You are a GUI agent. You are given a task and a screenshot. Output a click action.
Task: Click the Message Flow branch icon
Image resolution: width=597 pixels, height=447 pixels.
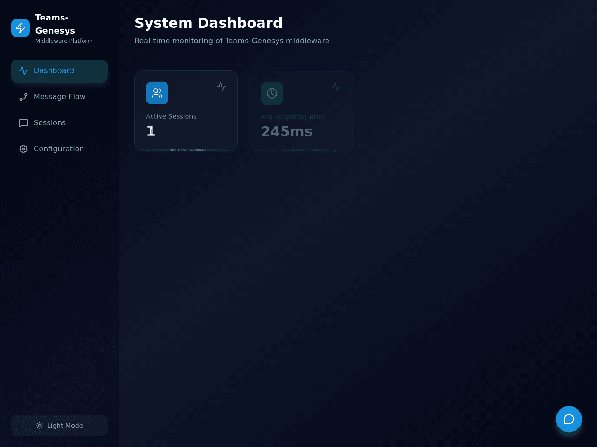[23, 97]
